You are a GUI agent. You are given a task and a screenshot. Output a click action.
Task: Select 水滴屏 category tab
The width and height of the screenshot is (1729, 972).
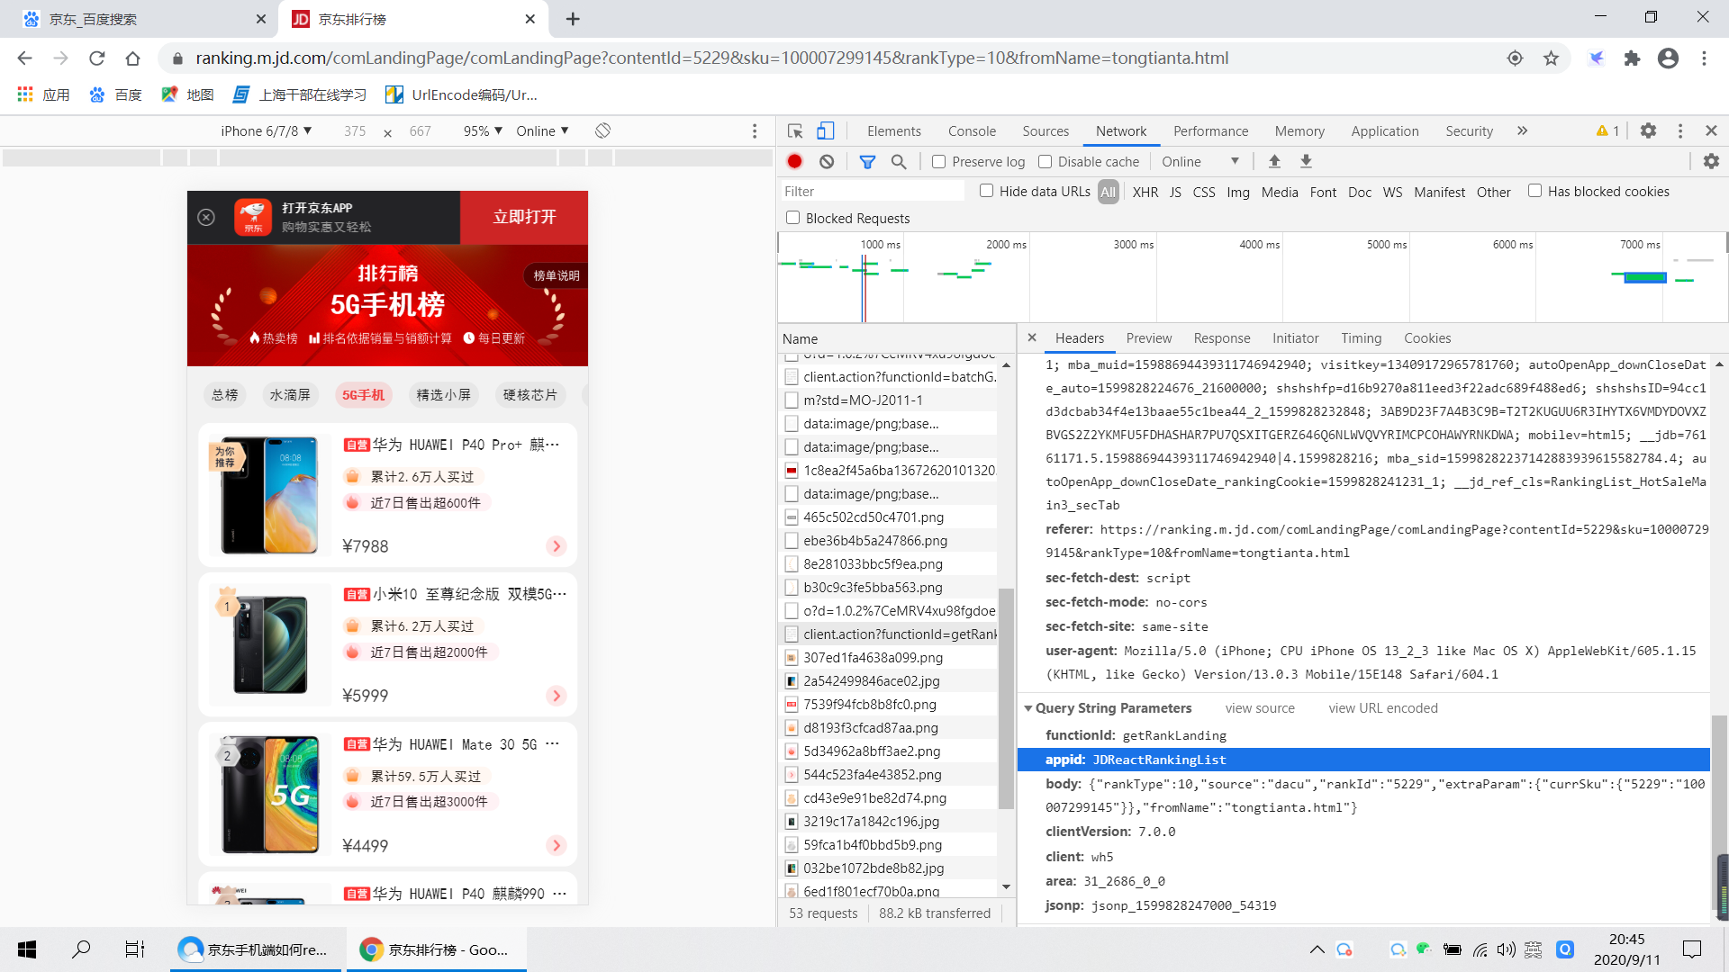pos(290,395)
